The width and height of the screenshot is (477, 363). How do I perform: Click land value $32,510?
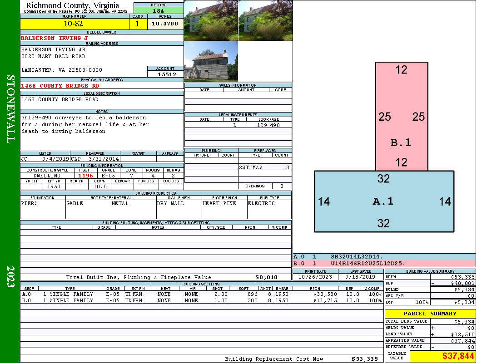[463, 334]
